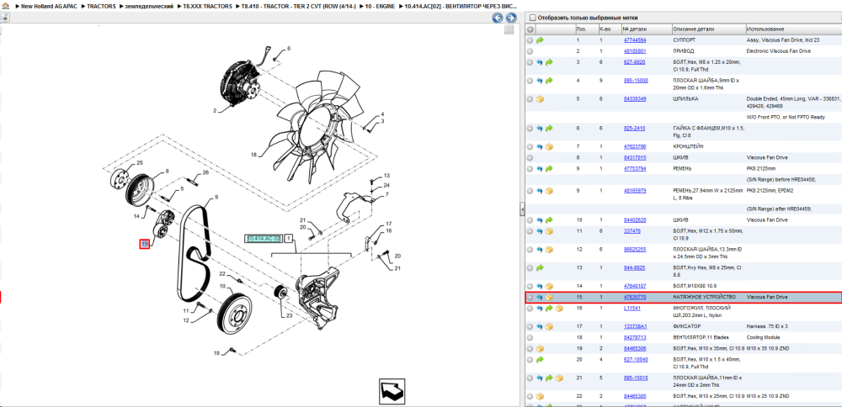Click the '10.414.AC[02]' label on the diagram
The width and height of the screenshot is (842, 407).
point(264,239)
